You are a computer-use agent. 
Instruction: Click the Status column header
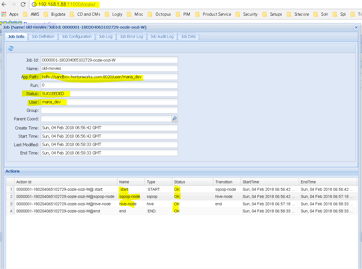pos(193,182)
